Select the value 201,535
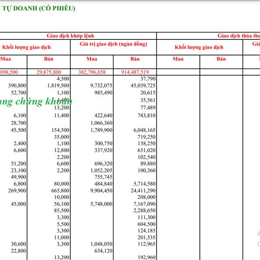This screenshot has height=260, width=260. (146, 237)
